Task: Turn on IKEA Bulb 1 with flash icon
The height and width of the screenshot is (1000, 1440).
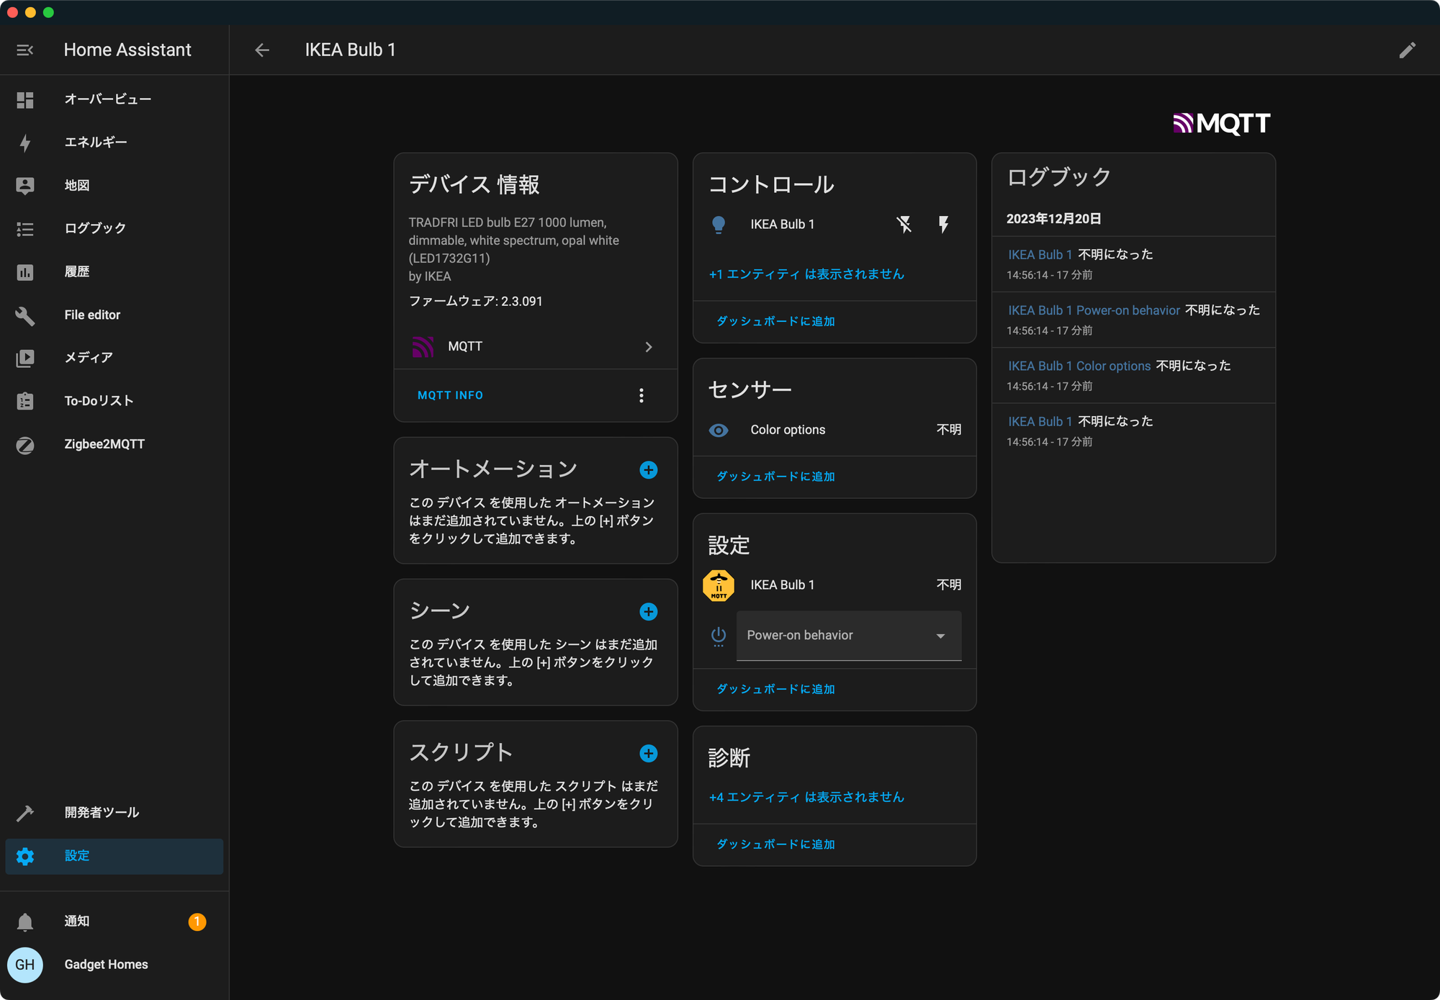Action: click(943, 225)
